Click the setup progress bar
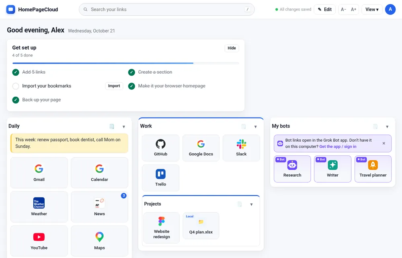402x258 pixels. (125, 63)
